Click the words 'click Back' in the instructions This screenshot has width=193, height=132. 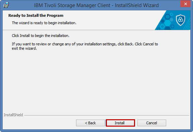point(125,44)
